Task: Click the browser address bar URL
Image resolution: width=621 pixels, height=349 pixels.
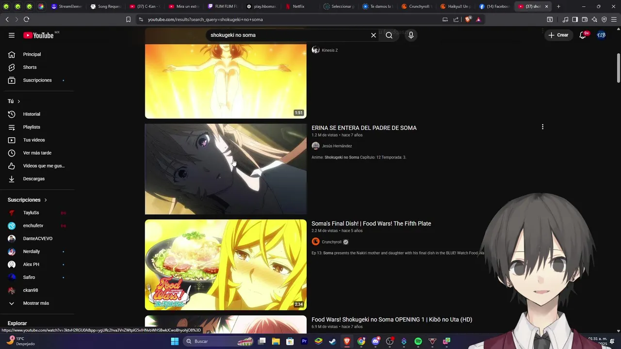Action: pyautogui.click(x=205, y=19)
